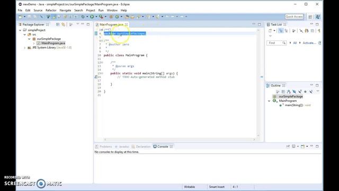339x191 pixels.
Task: Toggle Hide Non-Public Members in Outline
Action: pos(305,92)
